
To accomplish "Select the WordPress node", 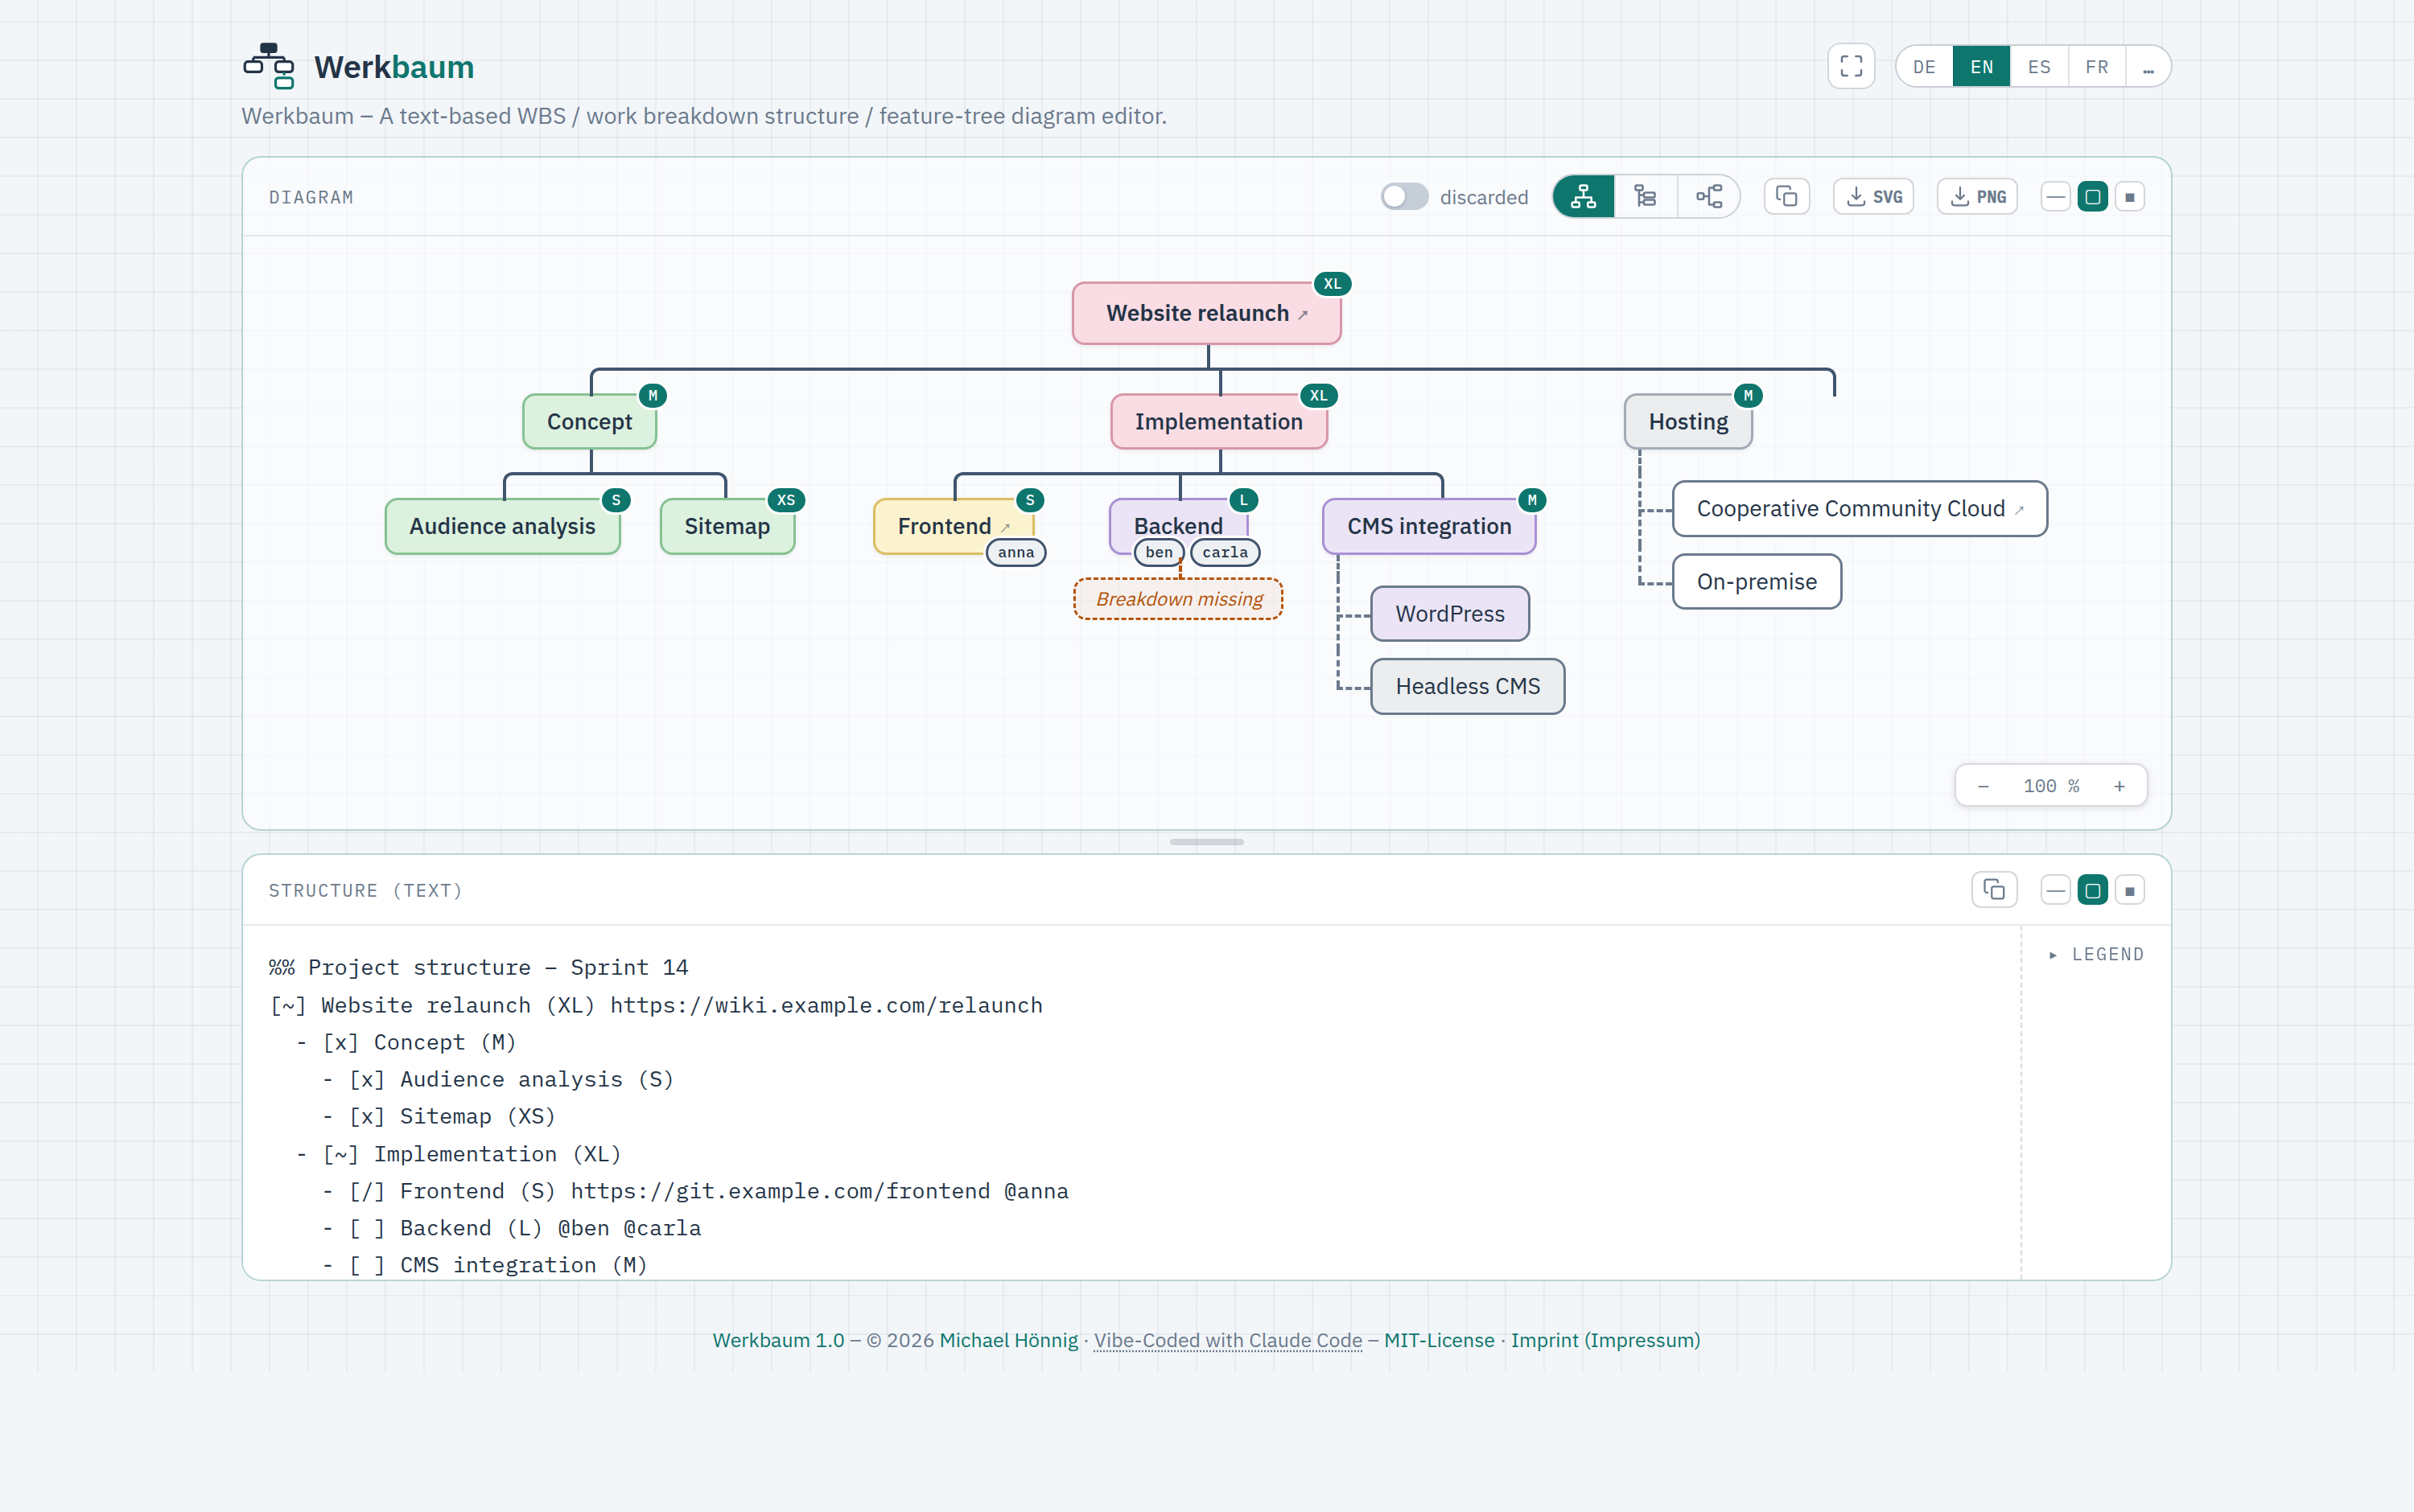I will (1449, 614).
